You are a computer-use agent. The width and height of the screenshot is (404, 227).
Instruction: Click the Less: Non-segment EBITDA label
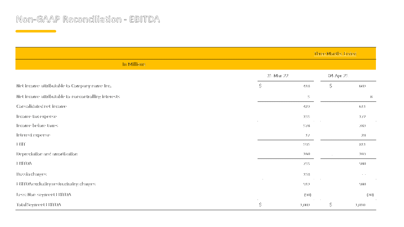44,195
